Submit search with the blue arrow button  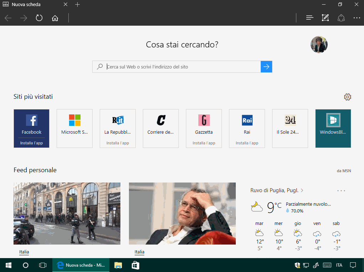click(x=266, y=67)
